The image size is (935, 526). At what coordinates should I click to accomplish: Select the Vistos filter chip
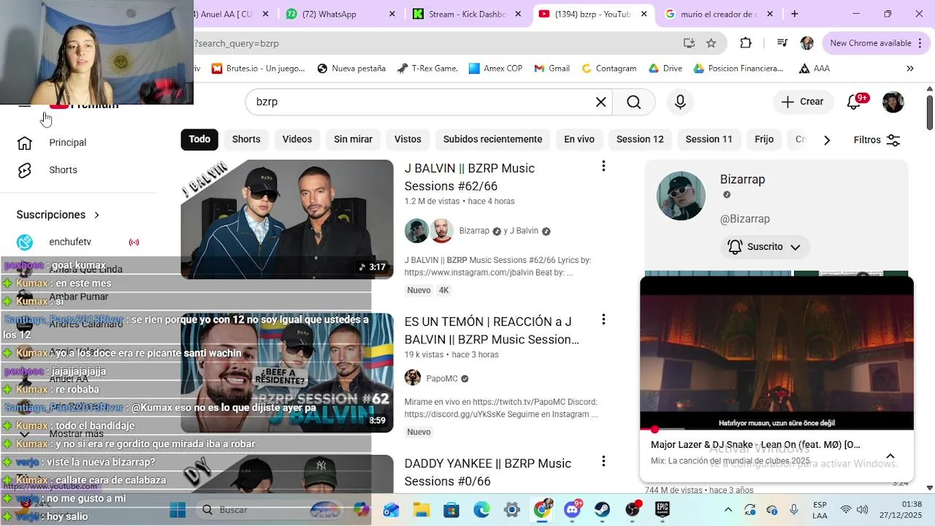(x=408, y=140)
